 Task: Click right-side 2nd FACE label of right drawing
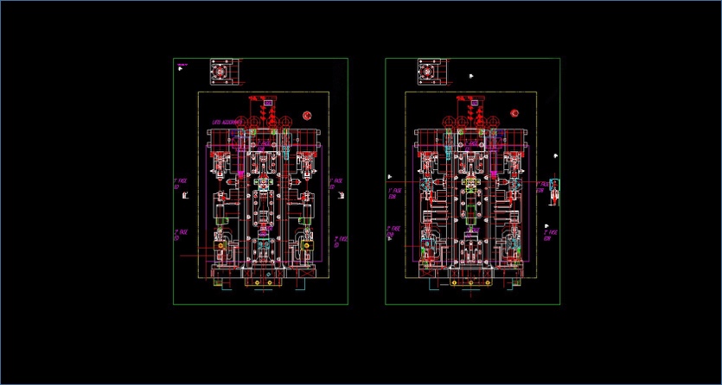click(549, 234)
